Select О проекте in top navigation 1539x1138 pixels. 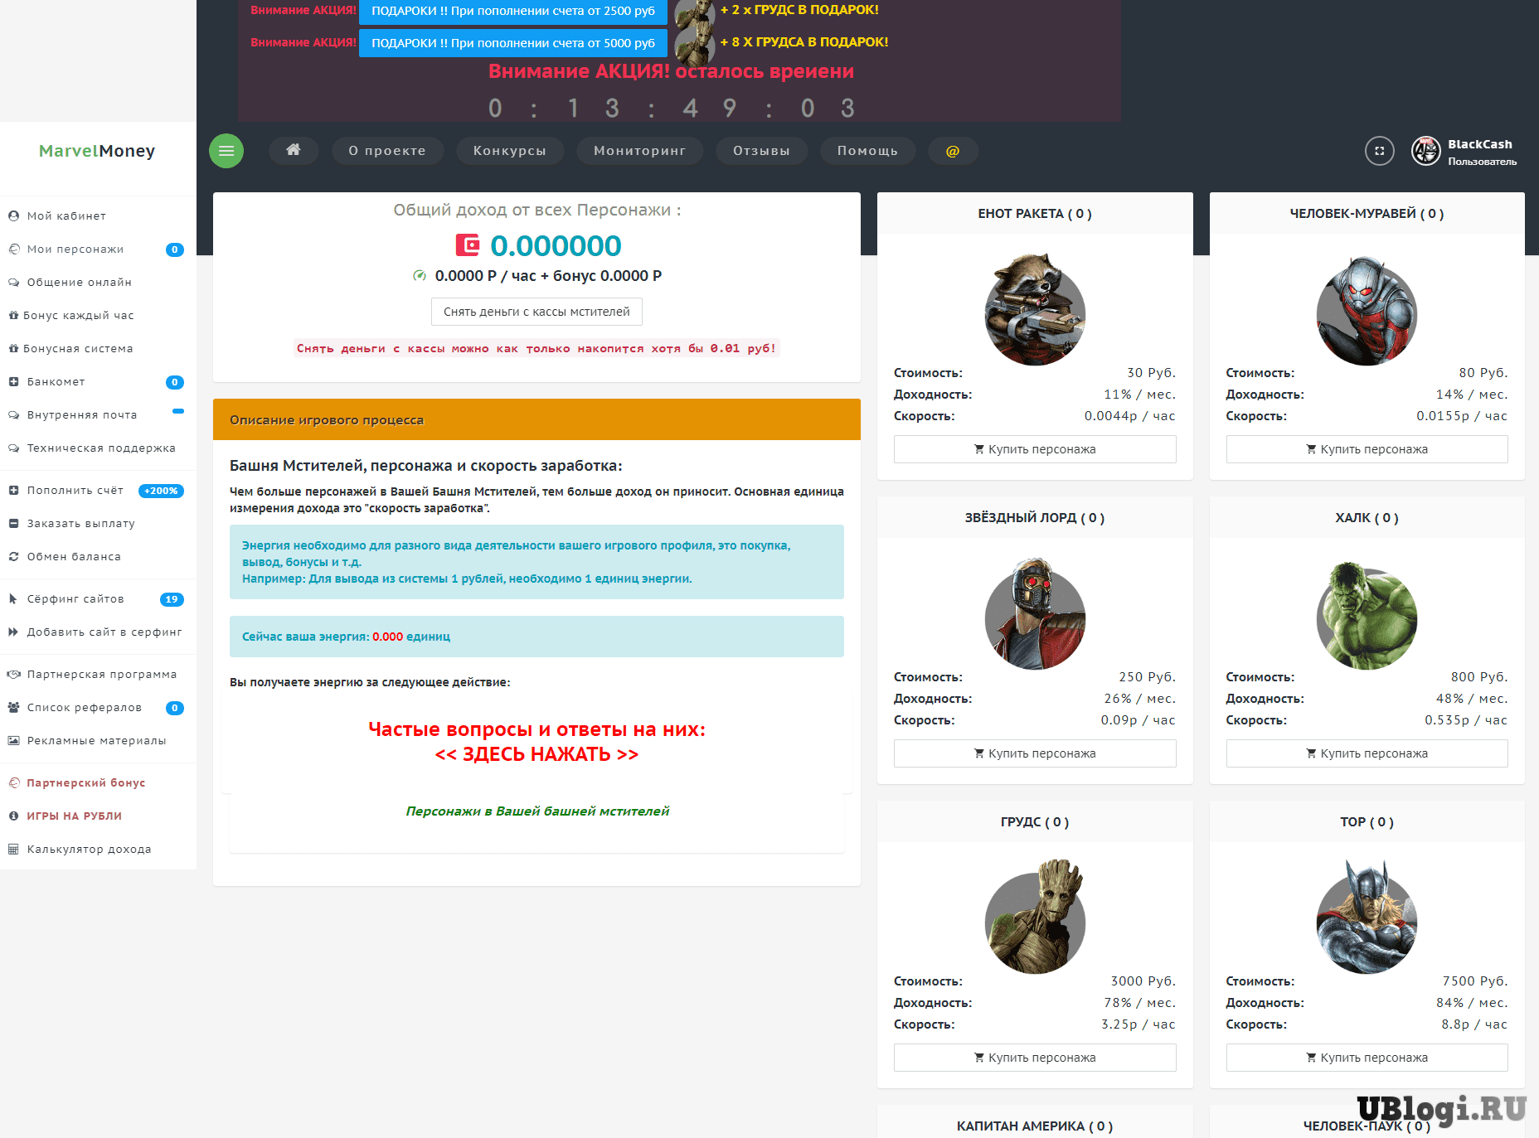click(387, 151)
